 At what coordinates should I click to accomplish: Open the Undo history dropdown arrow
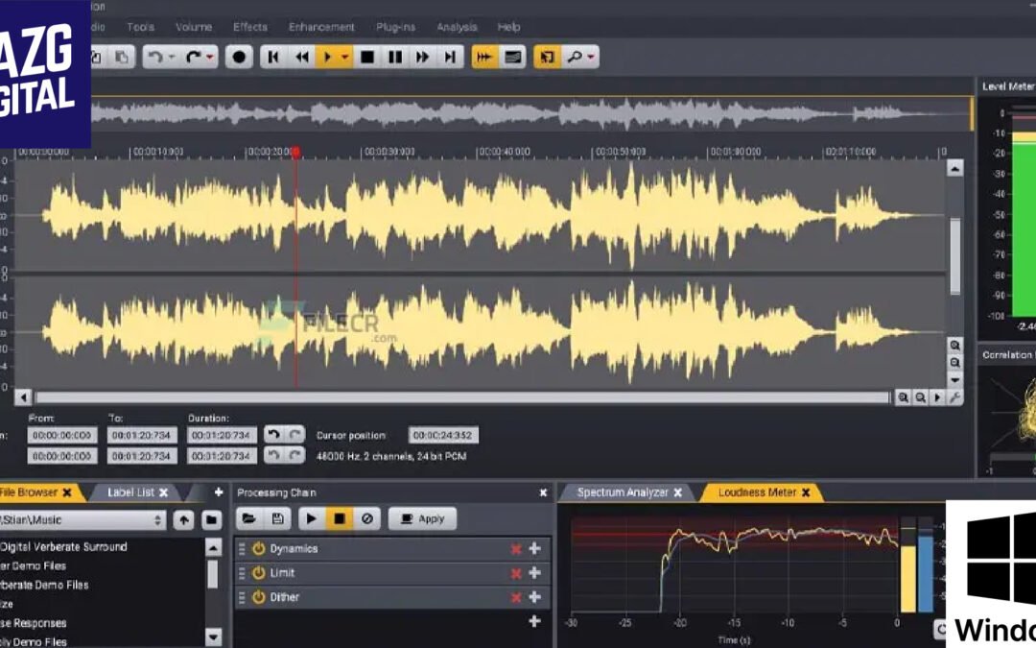[172, 58]
